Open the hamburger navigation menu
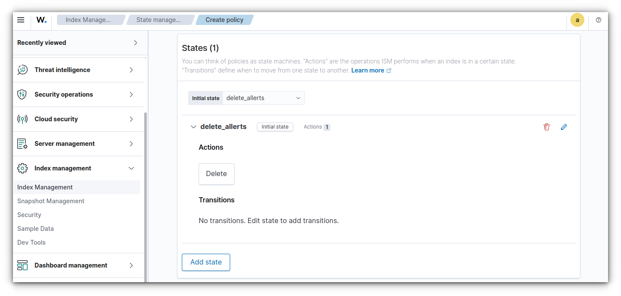This screenshot has width=621, height=296. [21, 20]
